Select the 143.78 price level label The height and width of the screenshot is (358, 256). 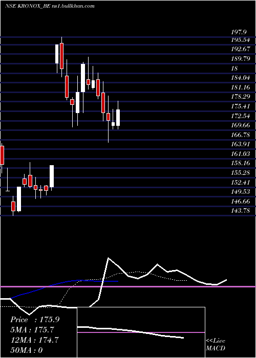(240, 211)
